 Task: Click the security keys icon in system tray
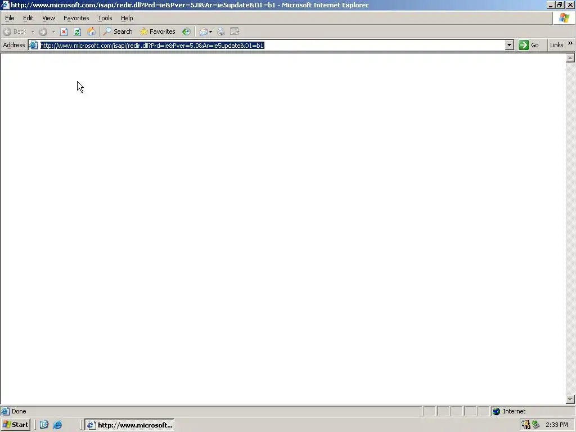click(x=526, y=425)
